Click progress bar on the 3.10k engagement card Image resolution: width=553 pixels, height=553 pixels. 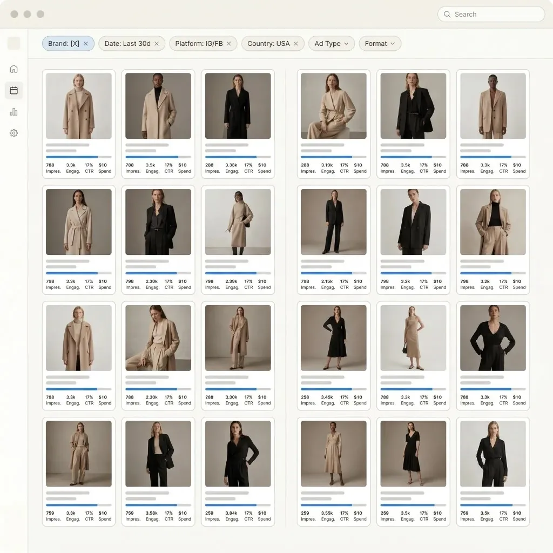(x=334, y=157)
